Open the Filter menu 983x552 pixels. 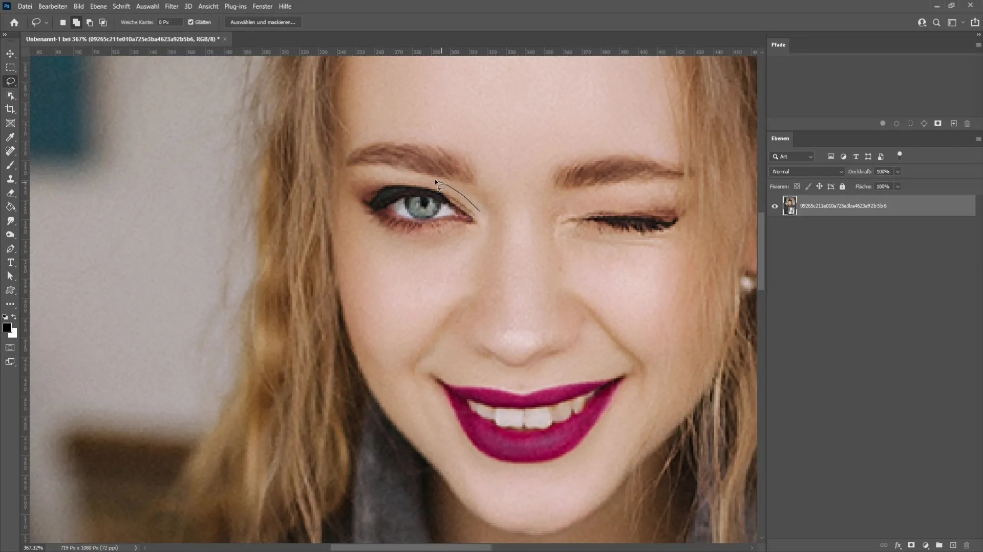(x=171, y=6)
